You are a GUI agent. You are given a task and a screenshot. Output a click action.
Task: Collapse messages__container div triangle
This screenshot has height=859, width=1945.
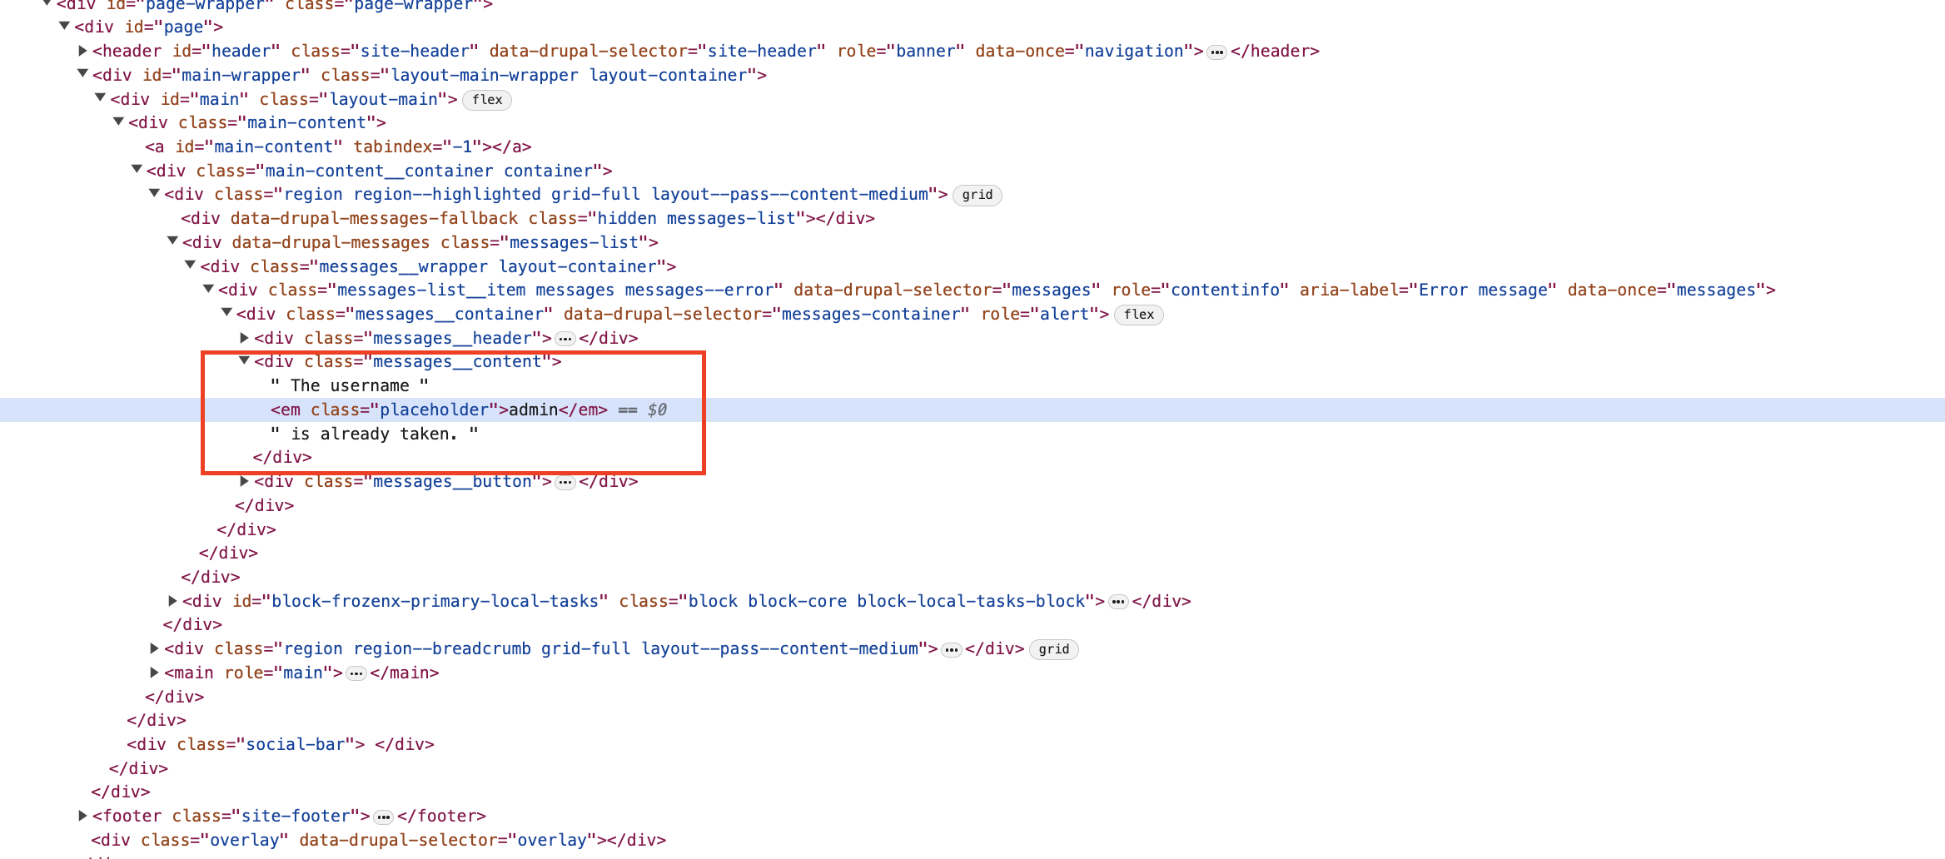click(226, 313)
